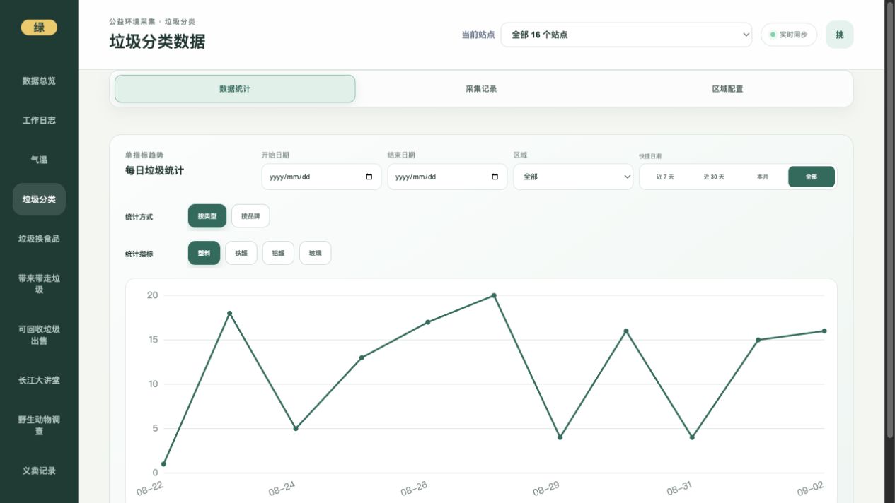Click last chart data point at 09-02

(824, 331)
